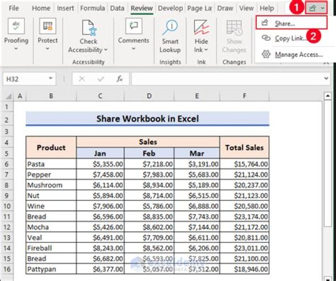This screenshot has width=336, height=281.
Task: Click into the formula bar input
Action: (227, 79)
